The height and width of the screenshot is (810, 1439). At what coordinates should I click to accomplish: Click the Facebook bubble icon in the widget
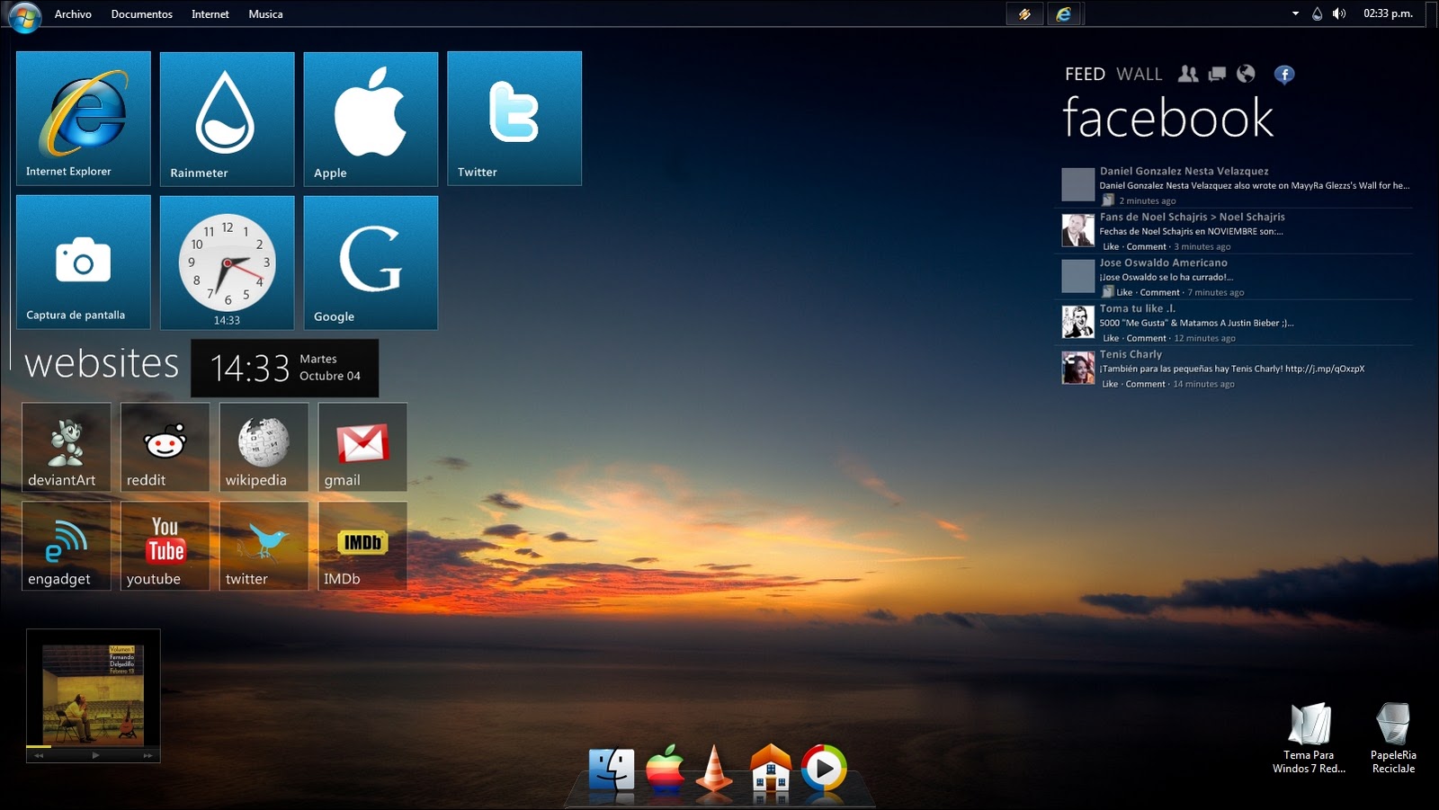coord(1284,75)
